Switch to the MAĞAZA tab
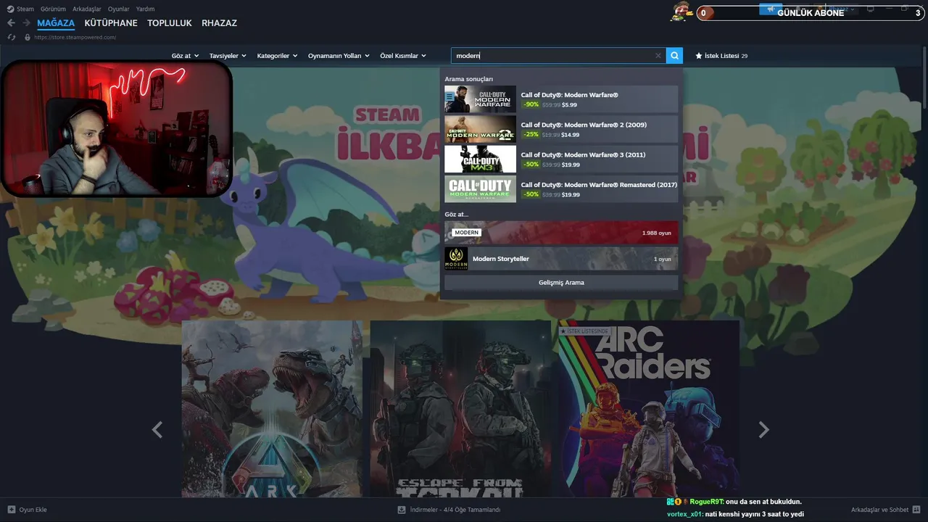This screenshot has height=522, width=928. pos(56,23)
